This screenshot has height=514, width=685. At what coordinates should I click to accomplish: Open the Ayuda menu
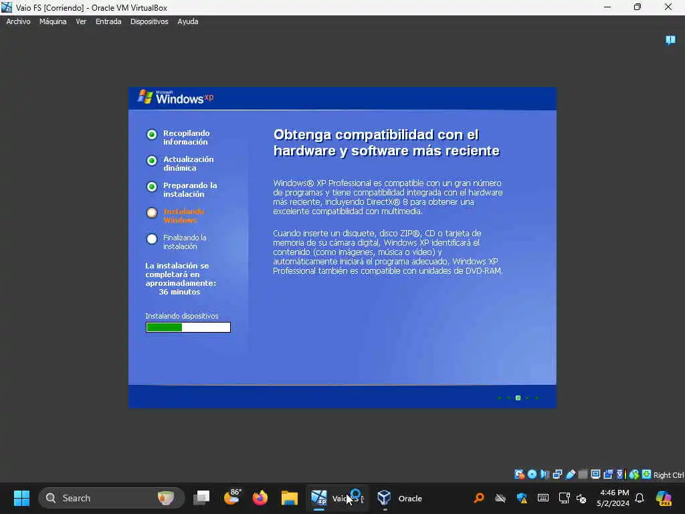click(187, 21)
